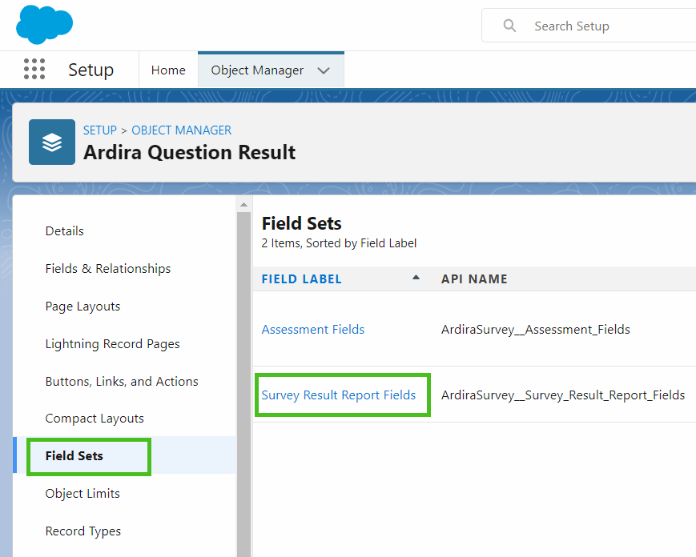Open the App Launcher waffle icon
This screenshot has width=696, height=557.
(x=34, y=69)
